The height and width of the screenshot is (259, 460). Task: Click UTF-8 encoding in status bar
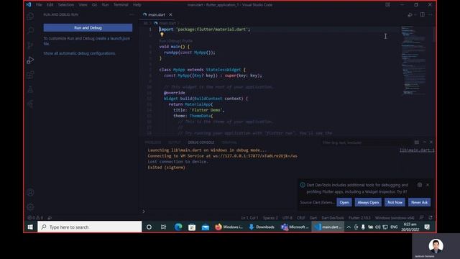[x=287, y=218]
